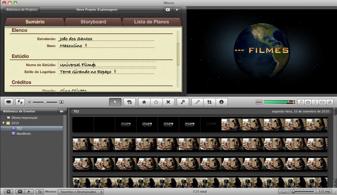Go back to Biblioteca de Projetos
The width and height of the screenshot is (337, 195).
tap(21, 10)
